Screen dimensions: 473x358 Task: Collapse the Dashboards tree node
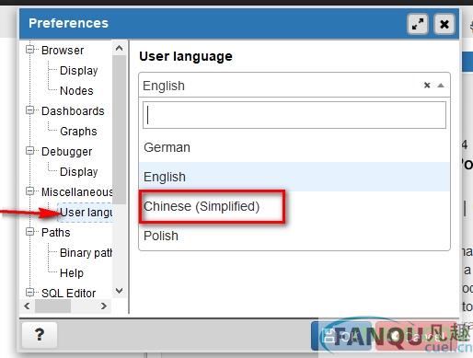coord(30,110)
